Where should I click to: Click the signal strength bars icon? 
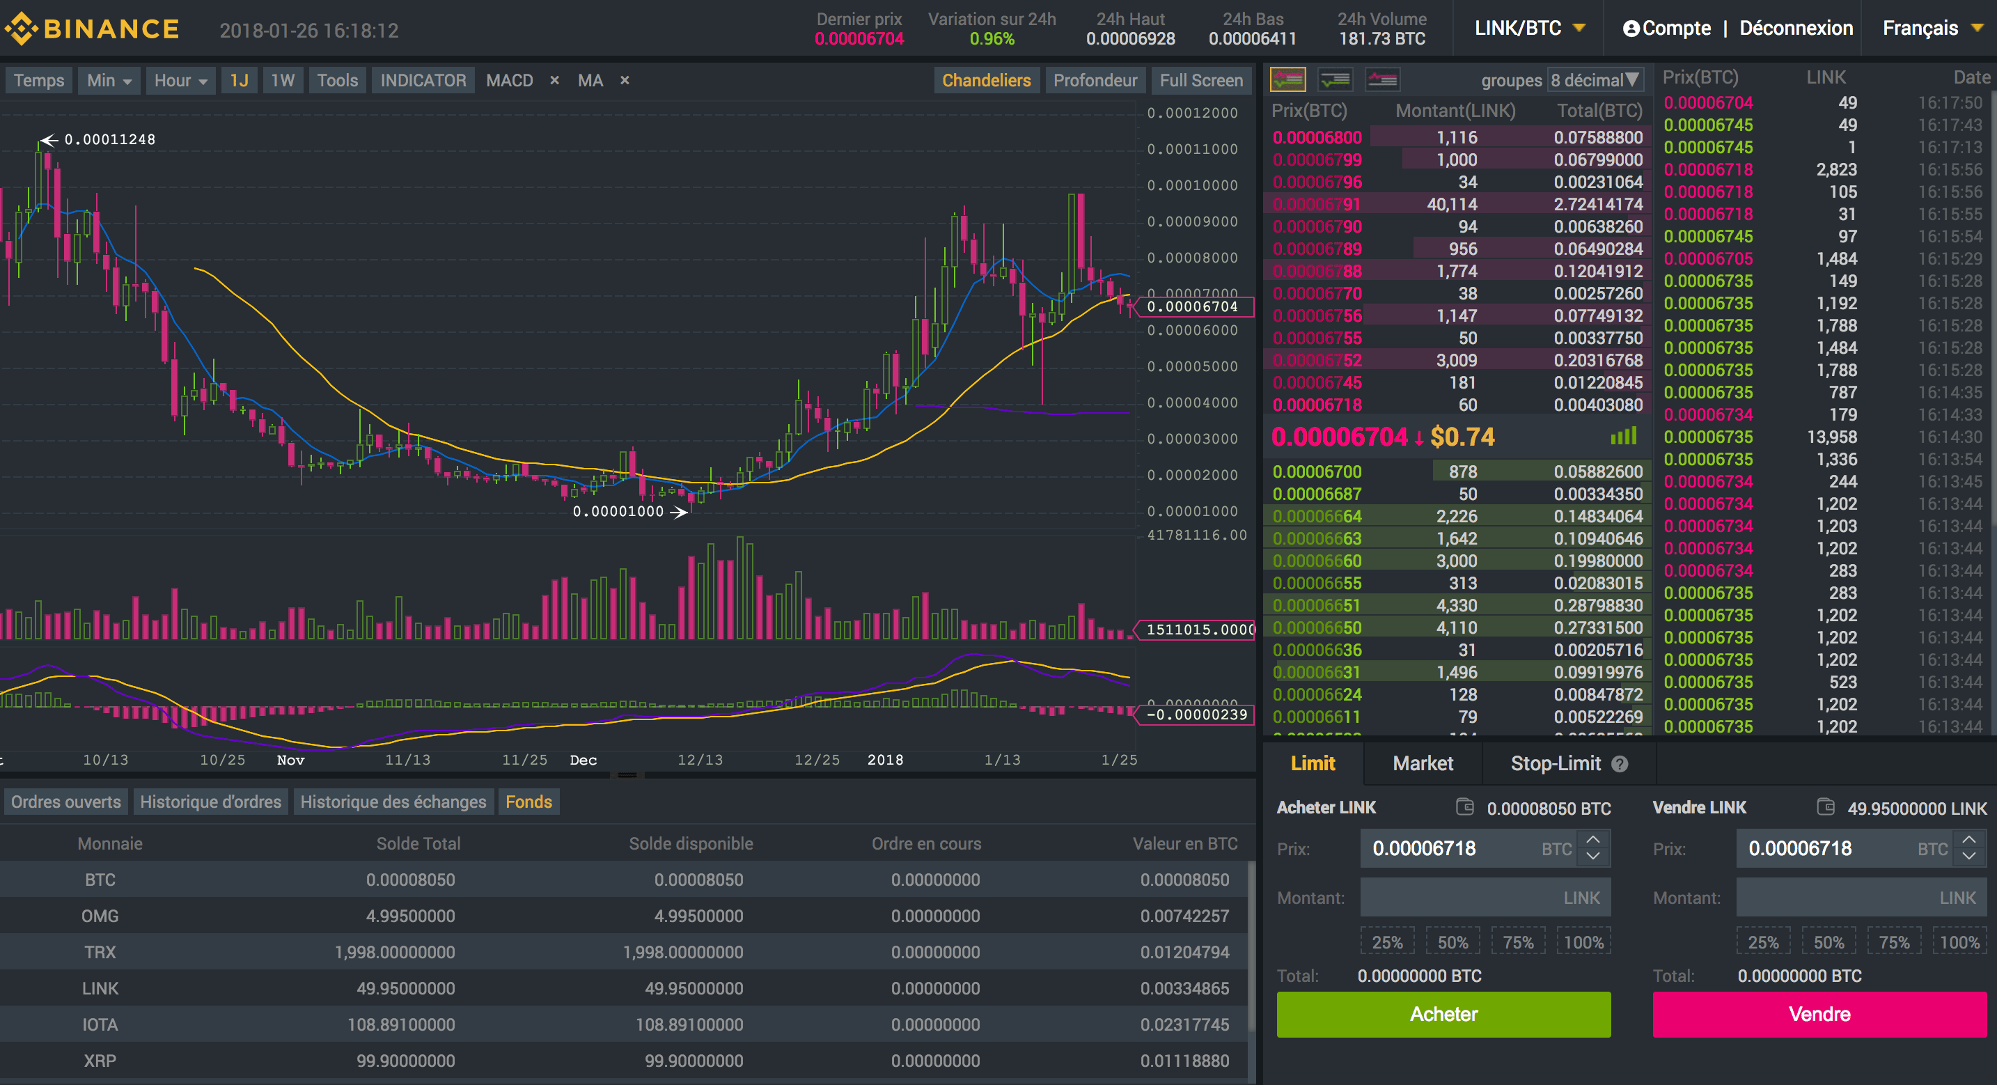(1623, 436)
